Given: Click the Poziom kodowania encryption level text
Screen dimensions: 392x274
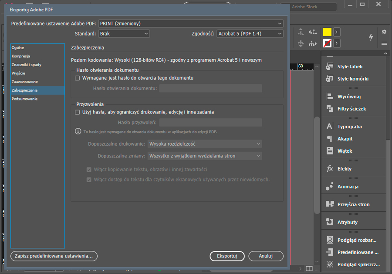Looking at the screenshot, I should (166, 60).
